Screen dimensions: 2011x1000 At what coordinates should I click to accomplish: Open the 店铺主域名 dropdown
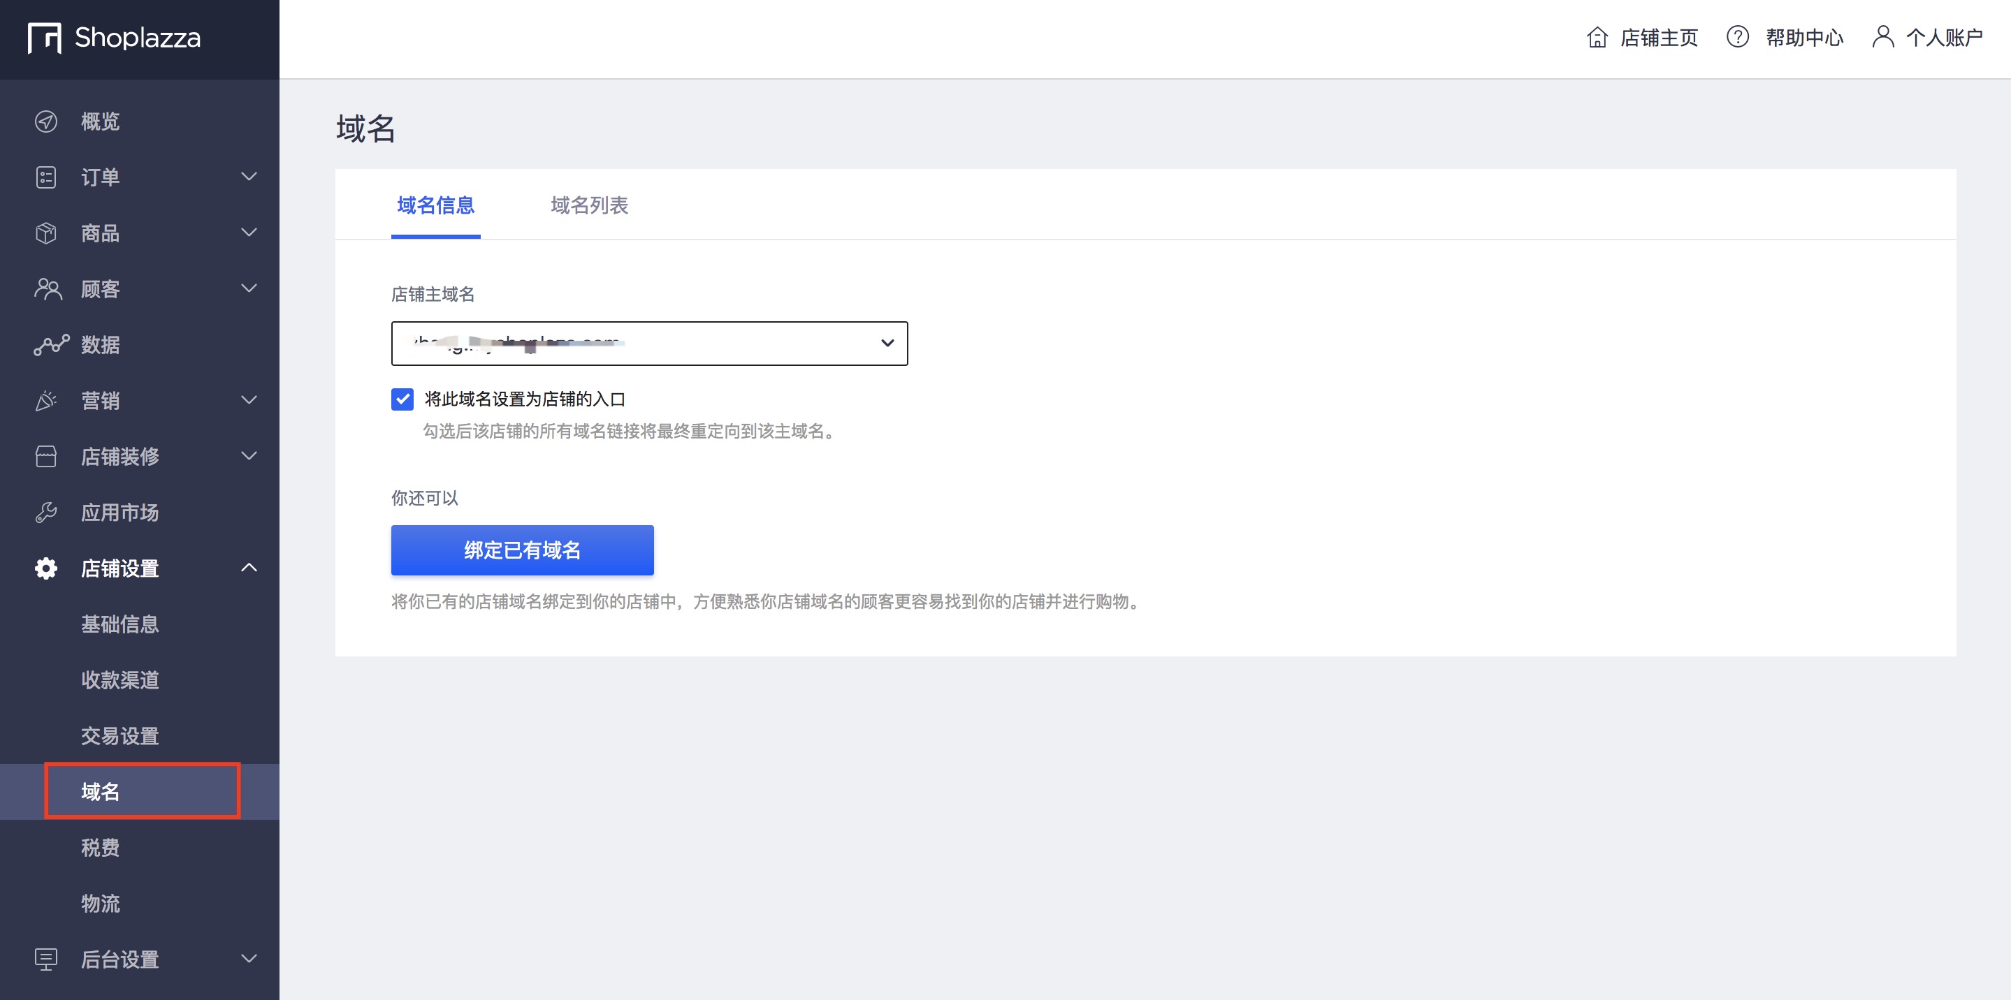[x=650, y=343]
